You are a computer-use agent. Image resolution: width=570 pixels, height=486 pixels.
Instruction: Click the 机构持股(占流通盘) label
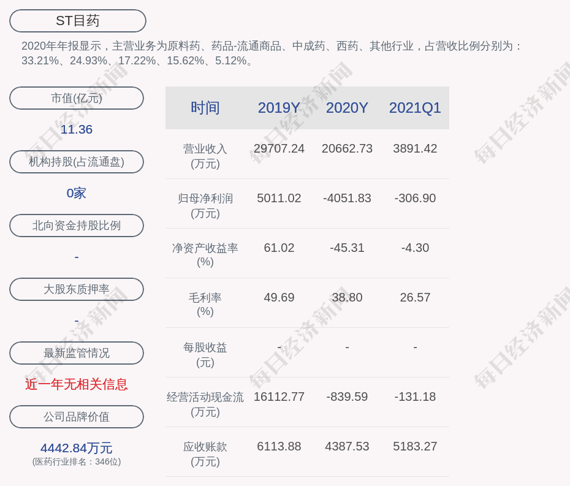point(77,162)
